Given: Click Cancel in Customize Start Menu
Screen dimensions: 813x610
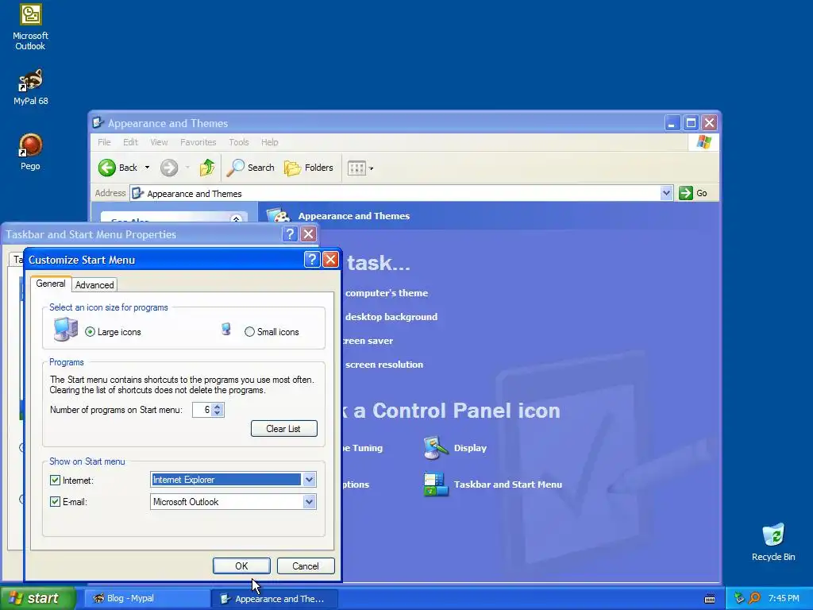Looking at the screenshot, I should coord(306,566).
